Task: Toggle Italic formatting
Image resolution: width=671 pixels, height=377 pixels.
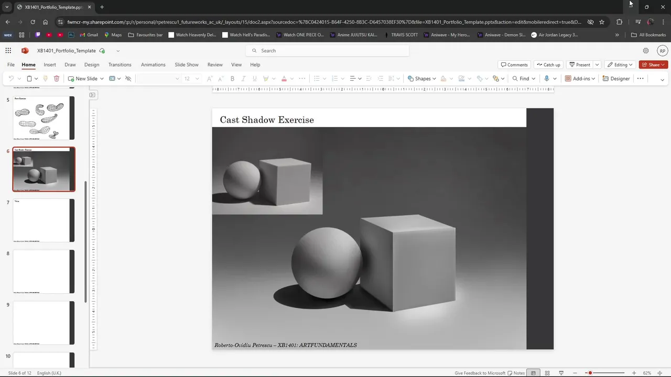Action: (x=243, y=79)
